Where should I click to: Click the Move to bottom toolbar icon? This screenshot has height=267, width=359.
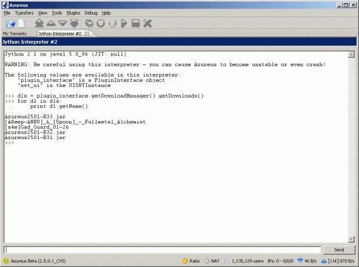(74, 24)
